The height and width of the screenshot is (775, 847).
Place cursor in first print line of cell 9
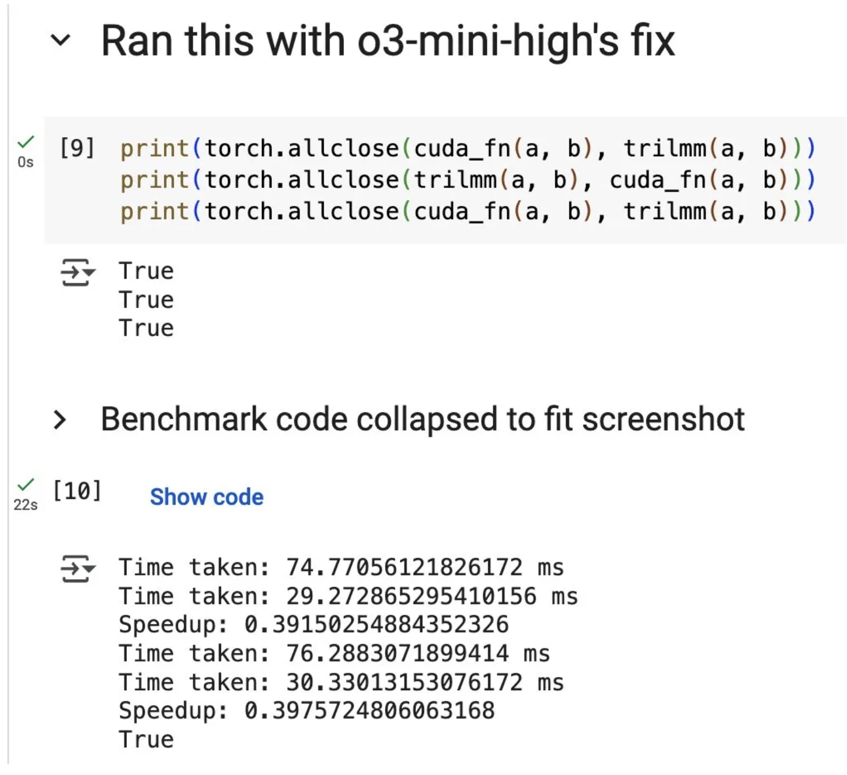(x=467, y=149)
